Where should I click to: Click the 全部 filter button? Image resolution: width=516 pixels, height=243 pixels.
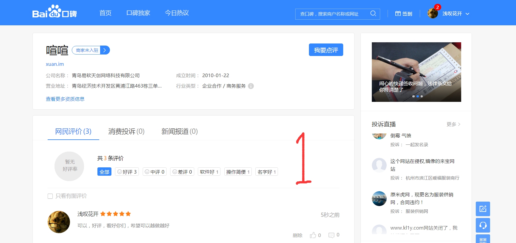point(104,172)
